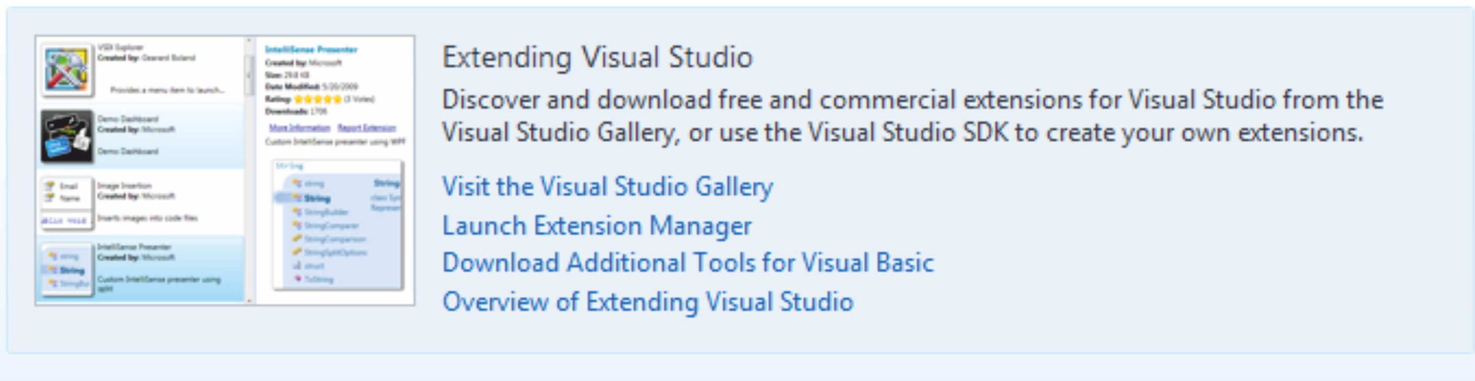This screenshot has height=381, width=1475.
Task: Open the Visit the Visual Studio Gallery link
Action: [x=607, y=187]
